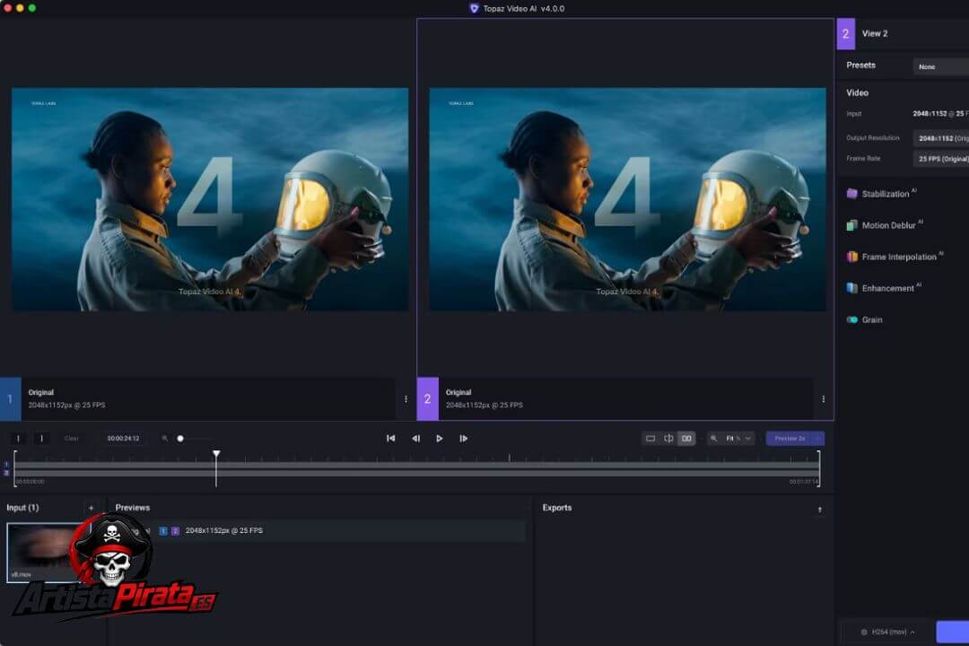Set the trim out-point marker
The height and width of the screenshot is (646, 969).
[41, 438]
